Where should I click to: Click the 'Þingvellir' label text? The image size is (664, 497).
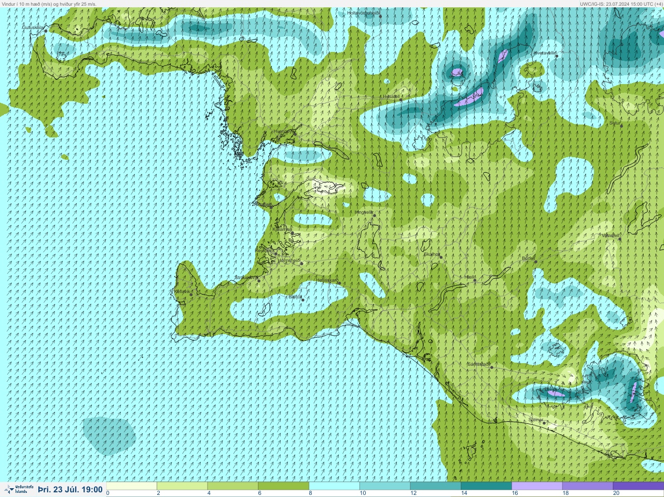(x=364, y=212)
